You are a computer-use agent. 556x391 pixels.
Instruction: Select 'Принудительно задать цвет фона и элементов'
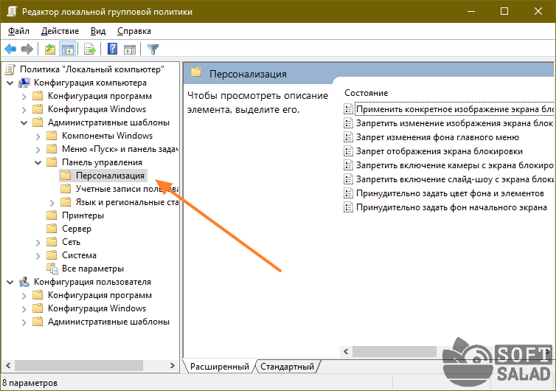pos(450,193)
